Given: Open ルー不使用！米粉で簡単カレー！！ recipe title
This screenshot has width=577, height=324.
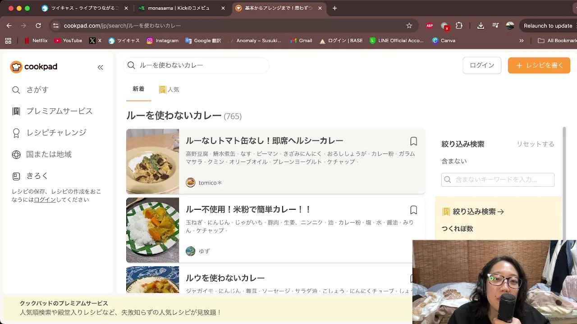Looking at the screenshot, I should 248,210.
